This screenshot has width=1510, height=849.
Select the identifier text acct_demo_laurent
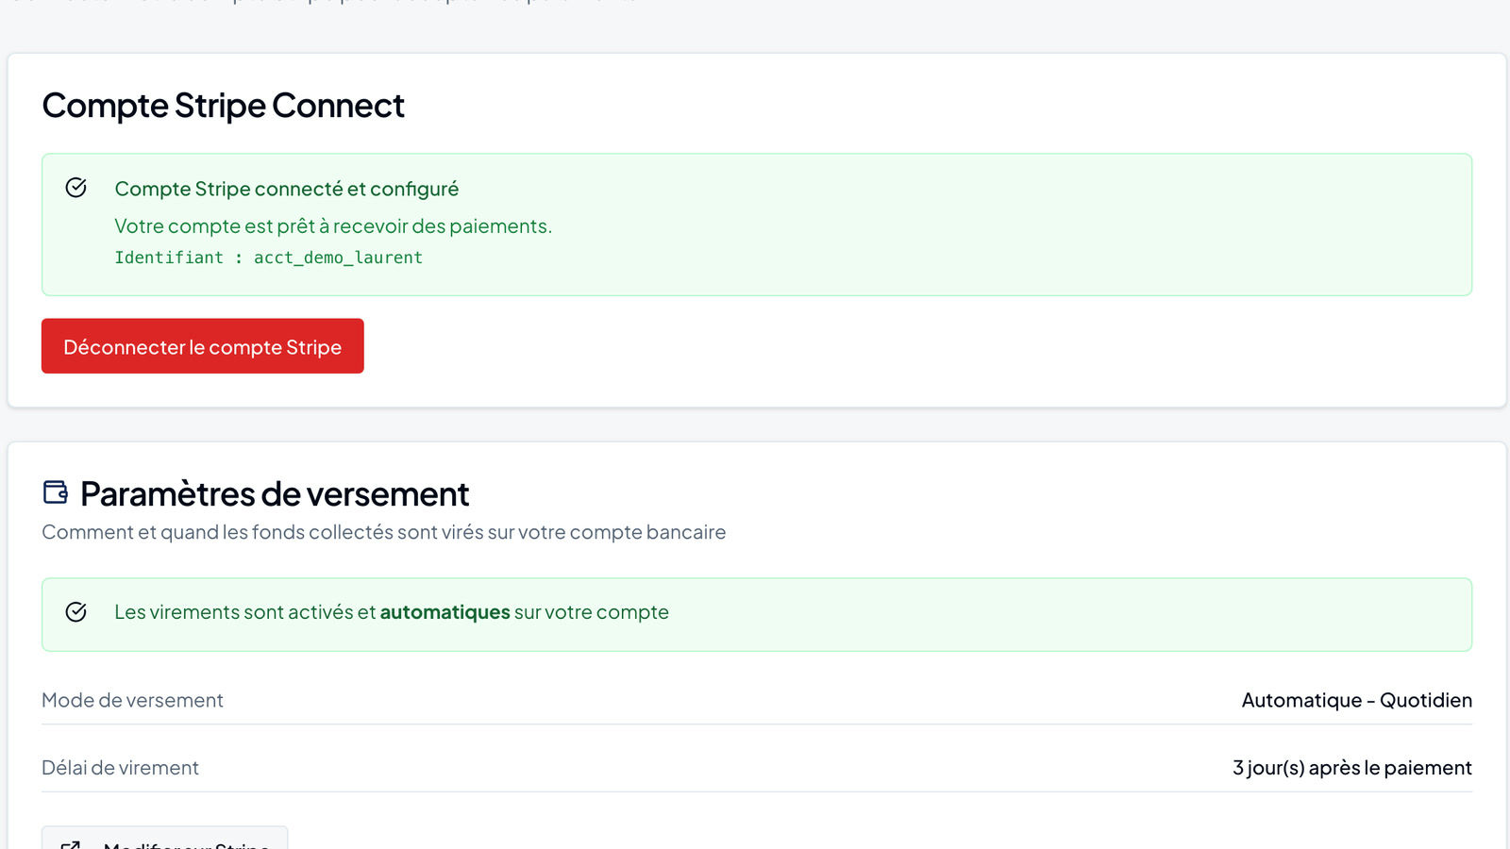click(x=338, y=258)
